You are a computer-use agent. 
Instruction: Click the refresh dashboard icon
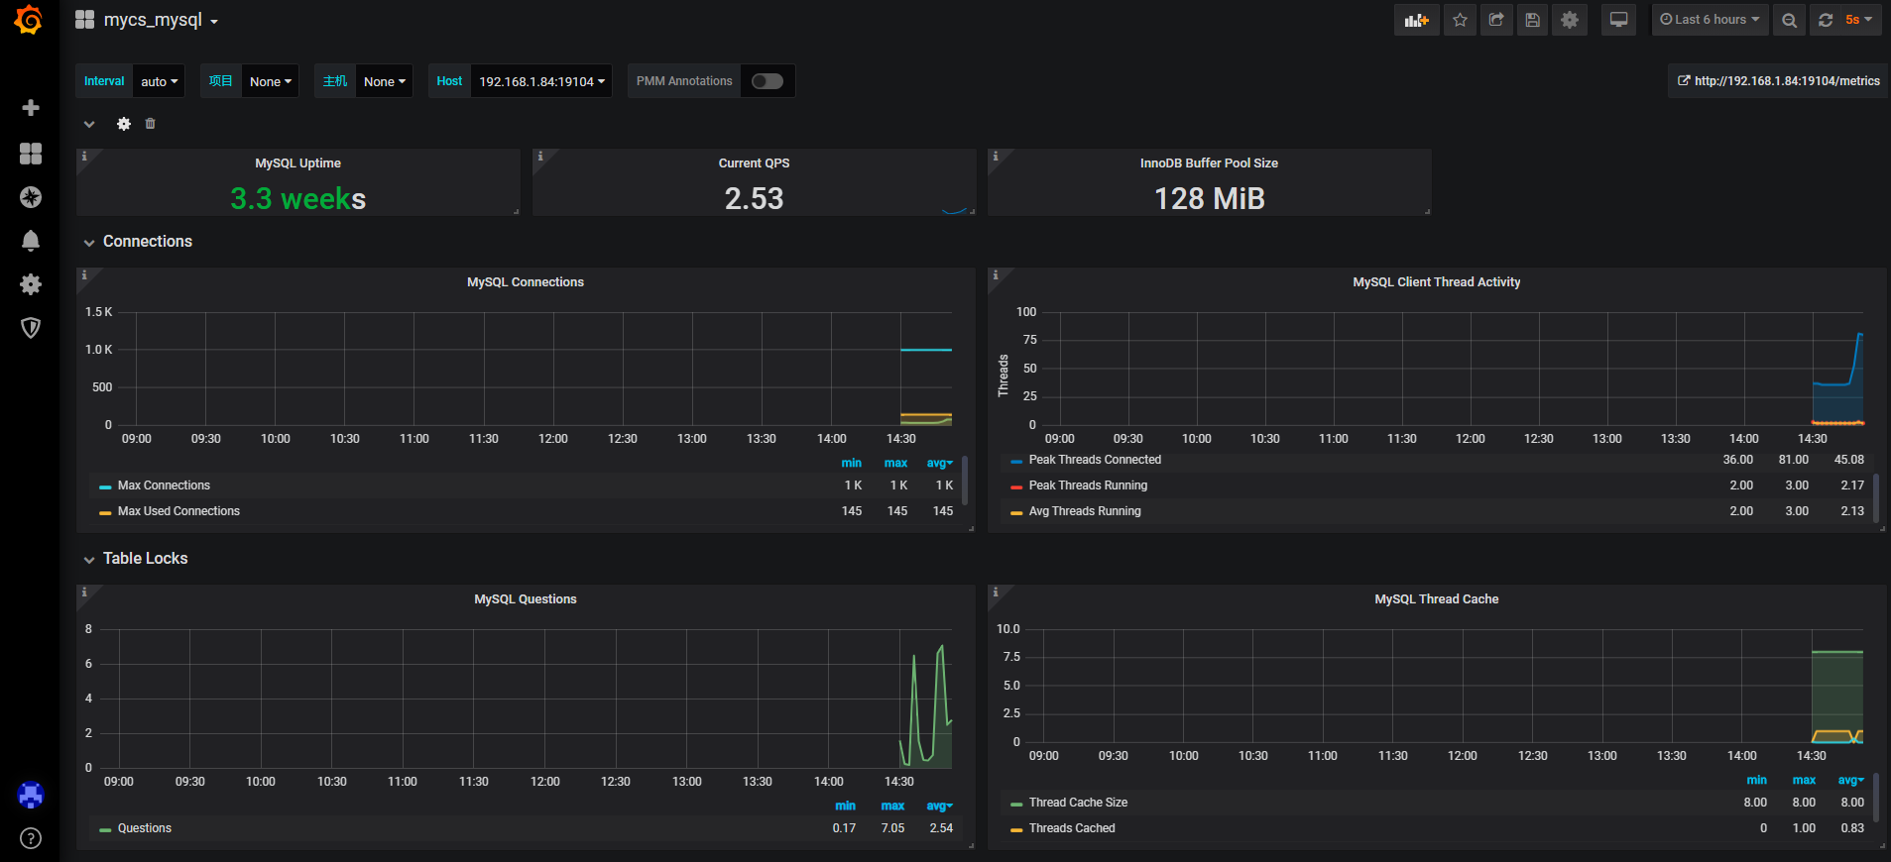point(1825,20)
